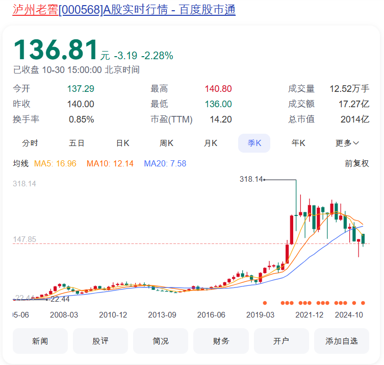Click the 318.14 peak price annotation

click(251, 179)
